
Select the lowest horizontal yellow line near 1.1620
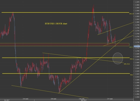point(66,73)
